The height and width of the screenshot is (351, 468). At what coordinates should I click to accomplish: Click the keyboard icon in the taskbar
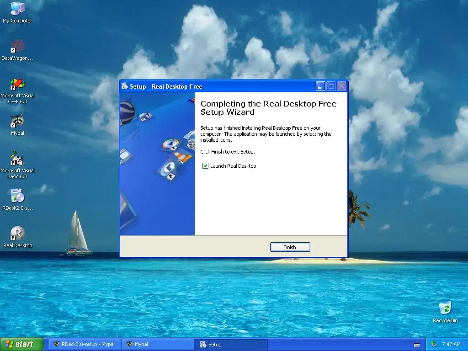pos(417,345)
